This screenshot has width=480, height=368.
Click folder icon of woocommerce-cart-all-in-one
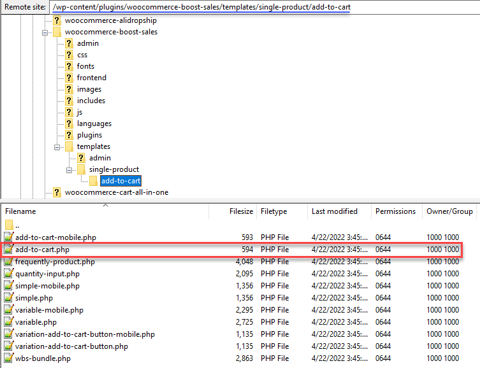57,192
